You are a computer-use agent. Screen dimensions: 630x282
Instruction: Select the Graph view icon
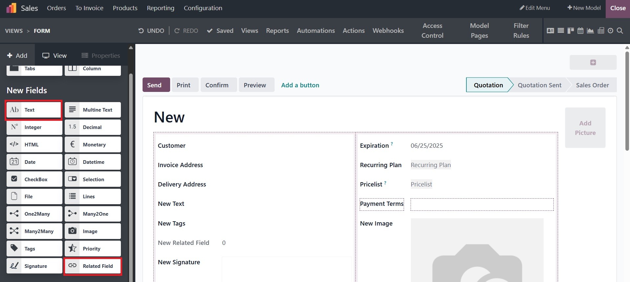pyautogui.click(x=590, y=31)
